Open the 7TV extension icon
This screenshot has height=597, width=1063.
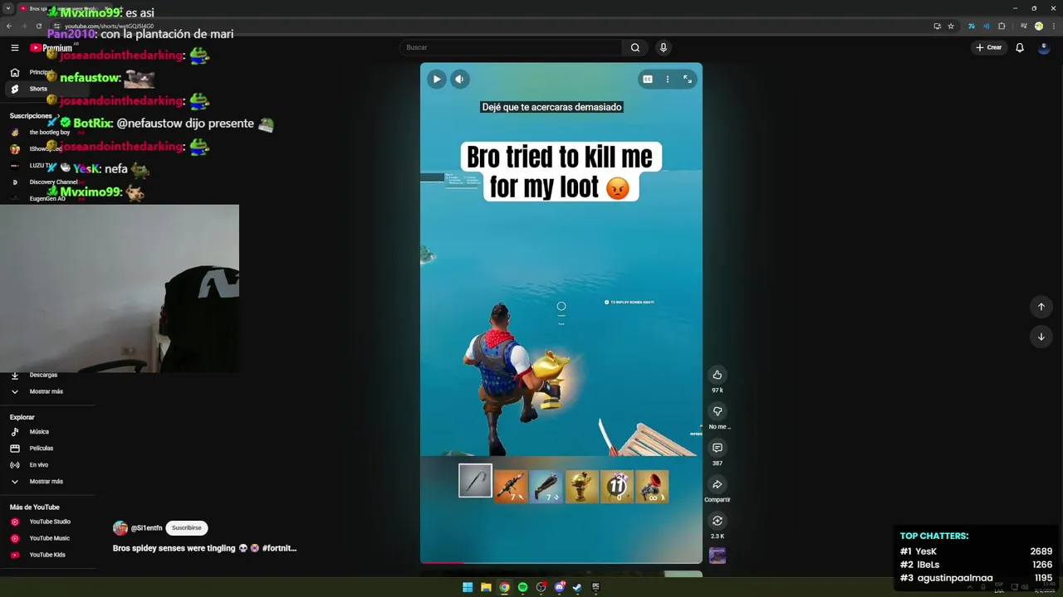(972, 26)
